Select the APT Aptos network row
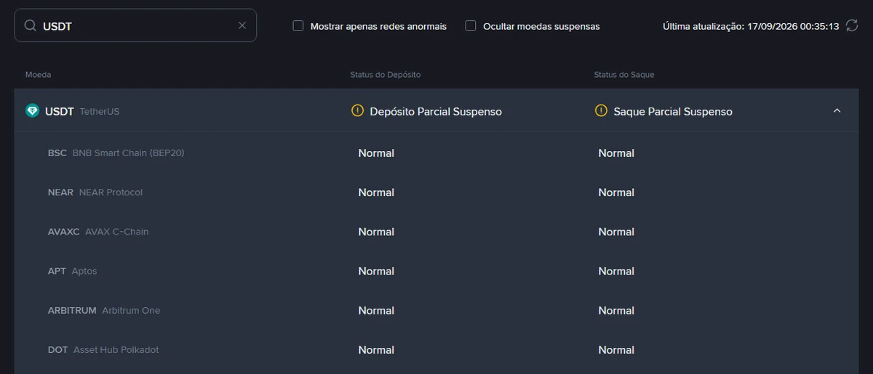The width and height of the screenshot is (873, 374). [436, 271]
